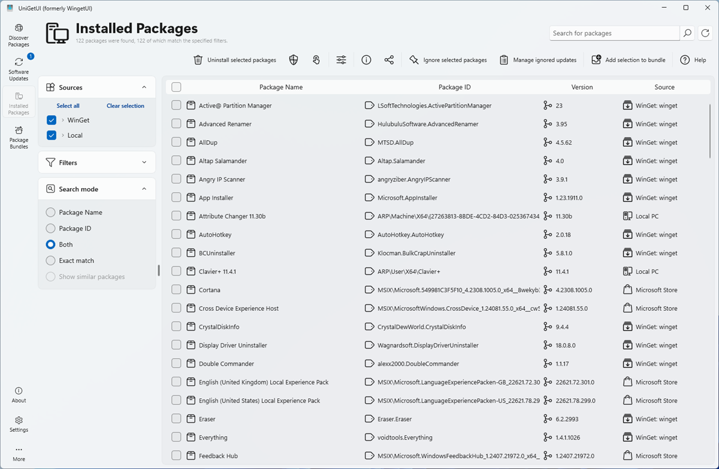Open the About page
Image resolution: width=719 pixels, height=469 pixels.
click(19, 395)
